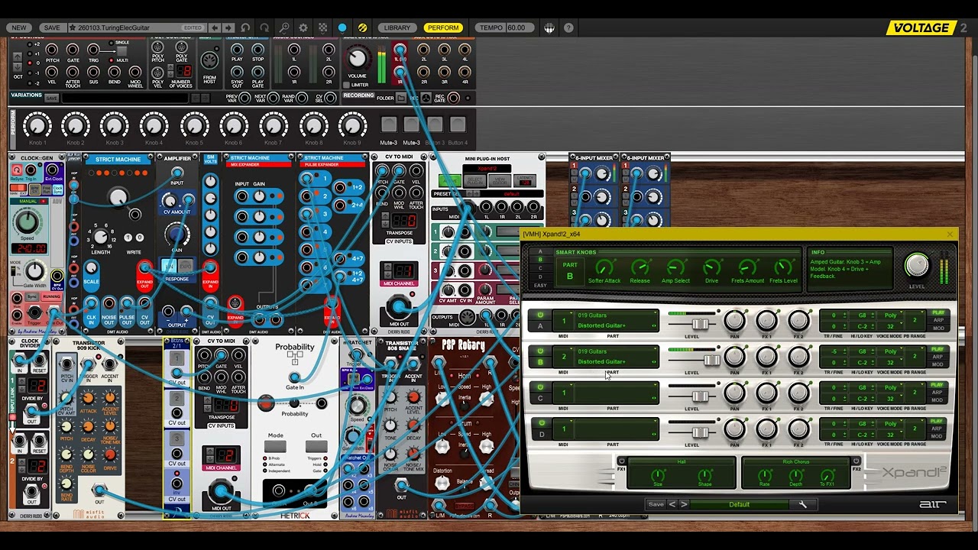Switch to PERFORM view
The width and height of the screenshot is (978, 550).
(443, 27)
